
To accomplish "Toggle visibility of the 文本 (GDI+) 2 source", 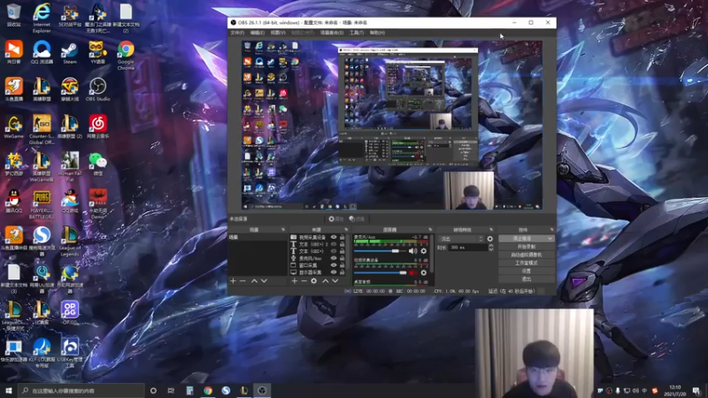I will point(334,244).
